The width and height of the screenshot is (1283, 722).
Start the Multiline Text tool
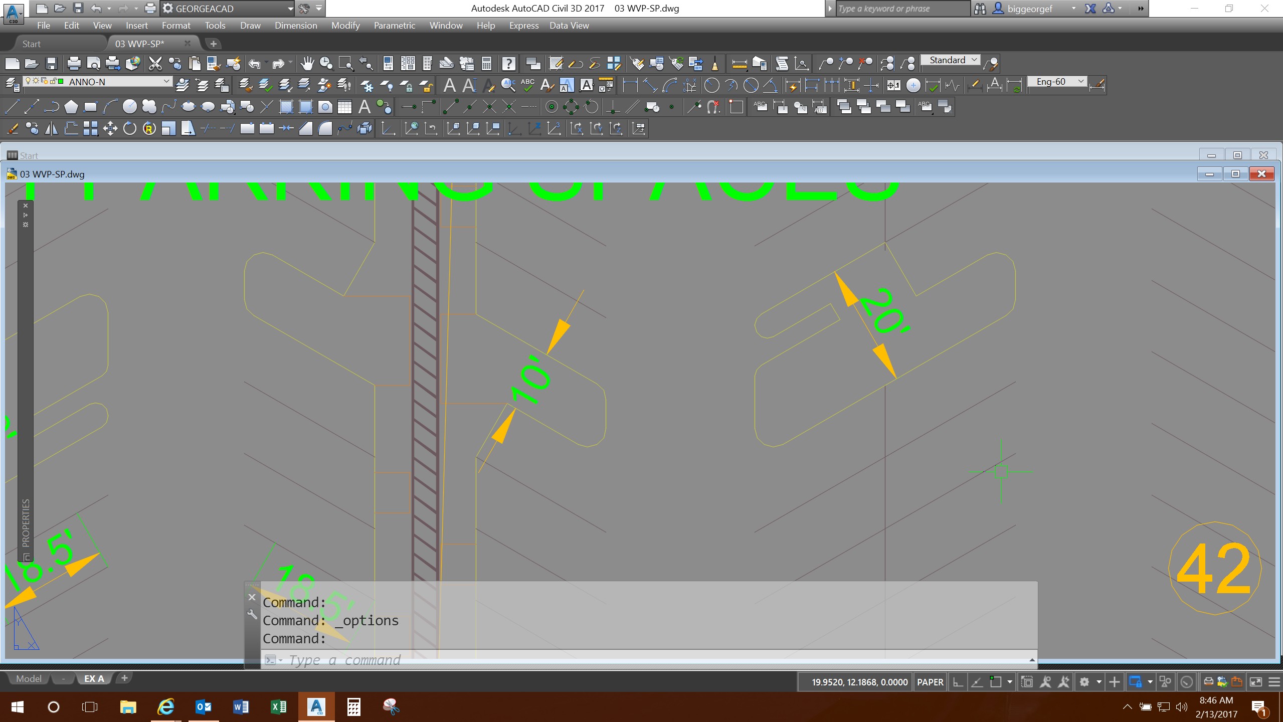coord(364,107)
